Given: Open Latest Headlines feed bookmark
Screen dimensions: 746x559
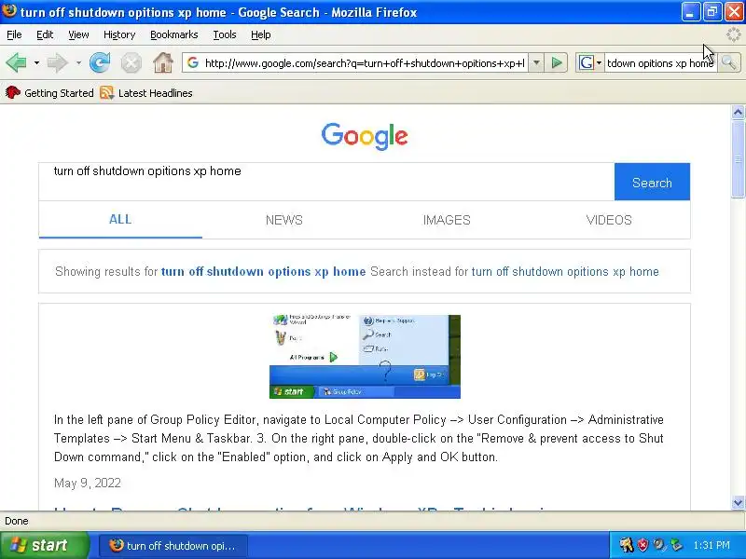Looking at the screenshot, I should (146, 93).
